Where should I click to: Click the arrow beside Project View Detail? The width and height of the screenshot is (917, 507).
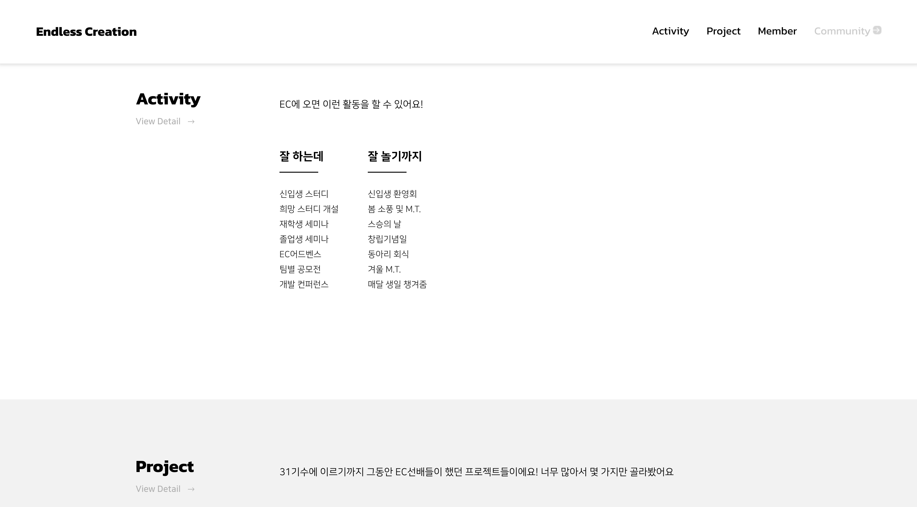191,489
